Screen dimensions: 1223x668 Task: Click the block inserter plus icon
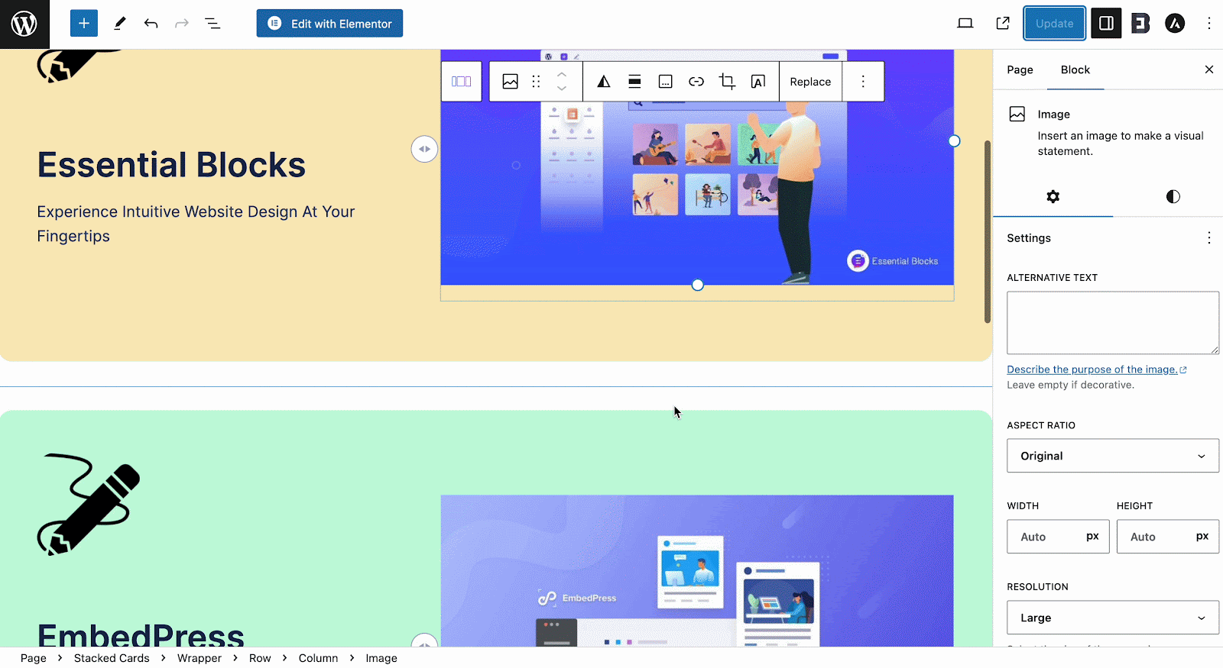[x=84, y=24]
